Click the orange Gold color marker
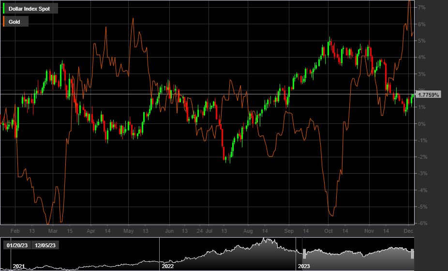Image resolution: width=448 pixels, height=271 pixels. [4, 22]
